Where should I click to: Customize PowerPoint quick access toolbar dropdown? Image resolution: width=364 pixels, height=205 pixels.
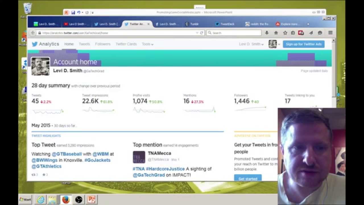pyautogui.click(x=93, y=13)
